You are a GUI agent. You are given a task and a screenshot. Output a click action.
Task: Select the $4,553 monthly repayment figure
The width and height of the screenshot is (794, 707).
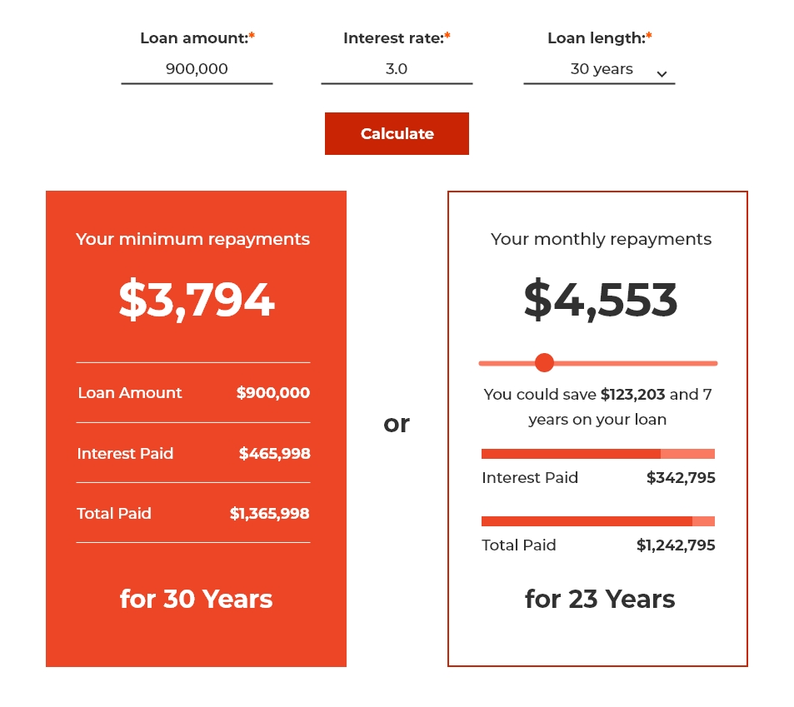(600, 300)
